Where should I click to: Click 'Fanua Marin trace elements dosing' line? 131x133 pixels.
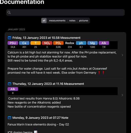point(38,124)
